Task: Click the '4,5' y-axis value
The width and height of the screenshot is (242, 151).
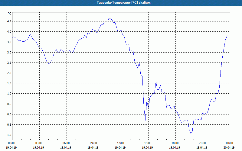Action: (10, 21)
